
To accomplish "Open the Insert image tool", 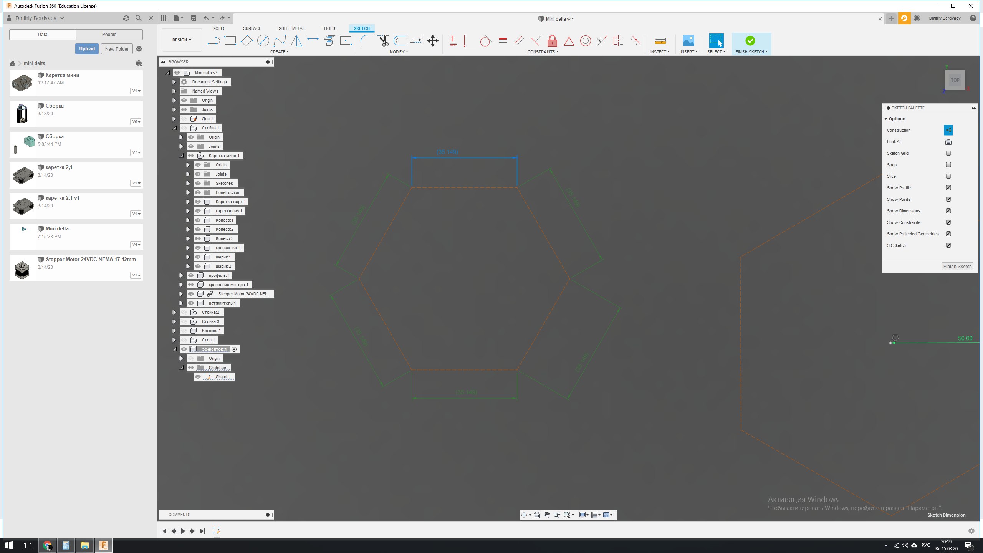I will (x=688, y=41).
